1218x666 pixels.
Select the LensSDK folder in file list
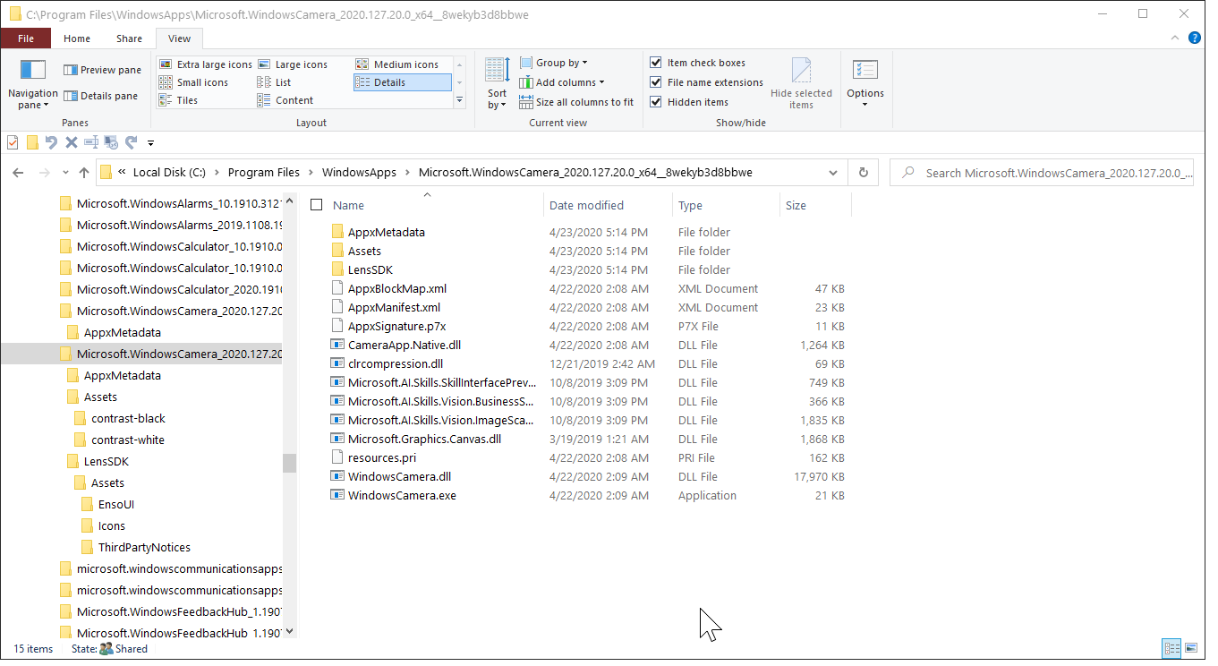(370, 269)
